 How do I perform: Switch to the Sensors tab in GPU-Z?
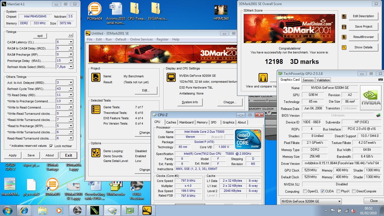tap(308, 80)
